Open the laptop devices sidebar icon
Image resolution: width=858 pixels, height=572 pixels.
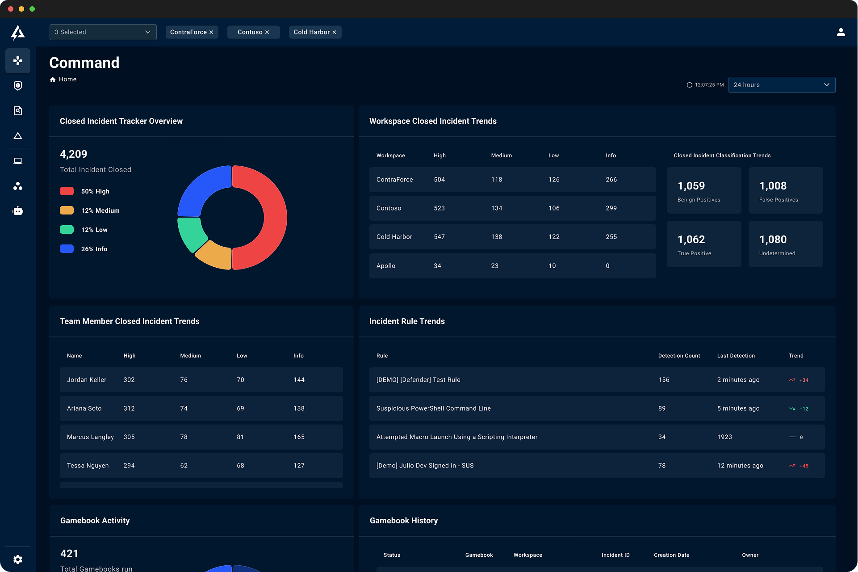tap(18, 161)
